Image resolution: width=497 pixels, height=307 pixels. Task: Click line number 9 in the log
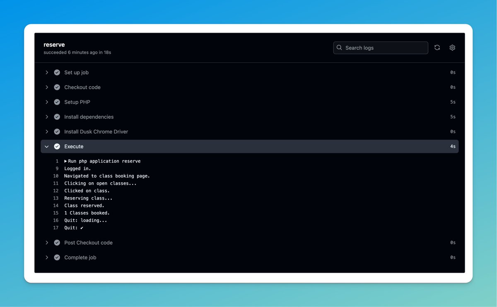coord(57,169)
